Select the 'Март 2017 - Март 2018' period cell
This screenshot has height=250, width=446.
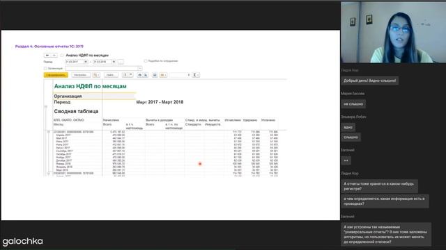pyautogui.click(x=160, y=102)
